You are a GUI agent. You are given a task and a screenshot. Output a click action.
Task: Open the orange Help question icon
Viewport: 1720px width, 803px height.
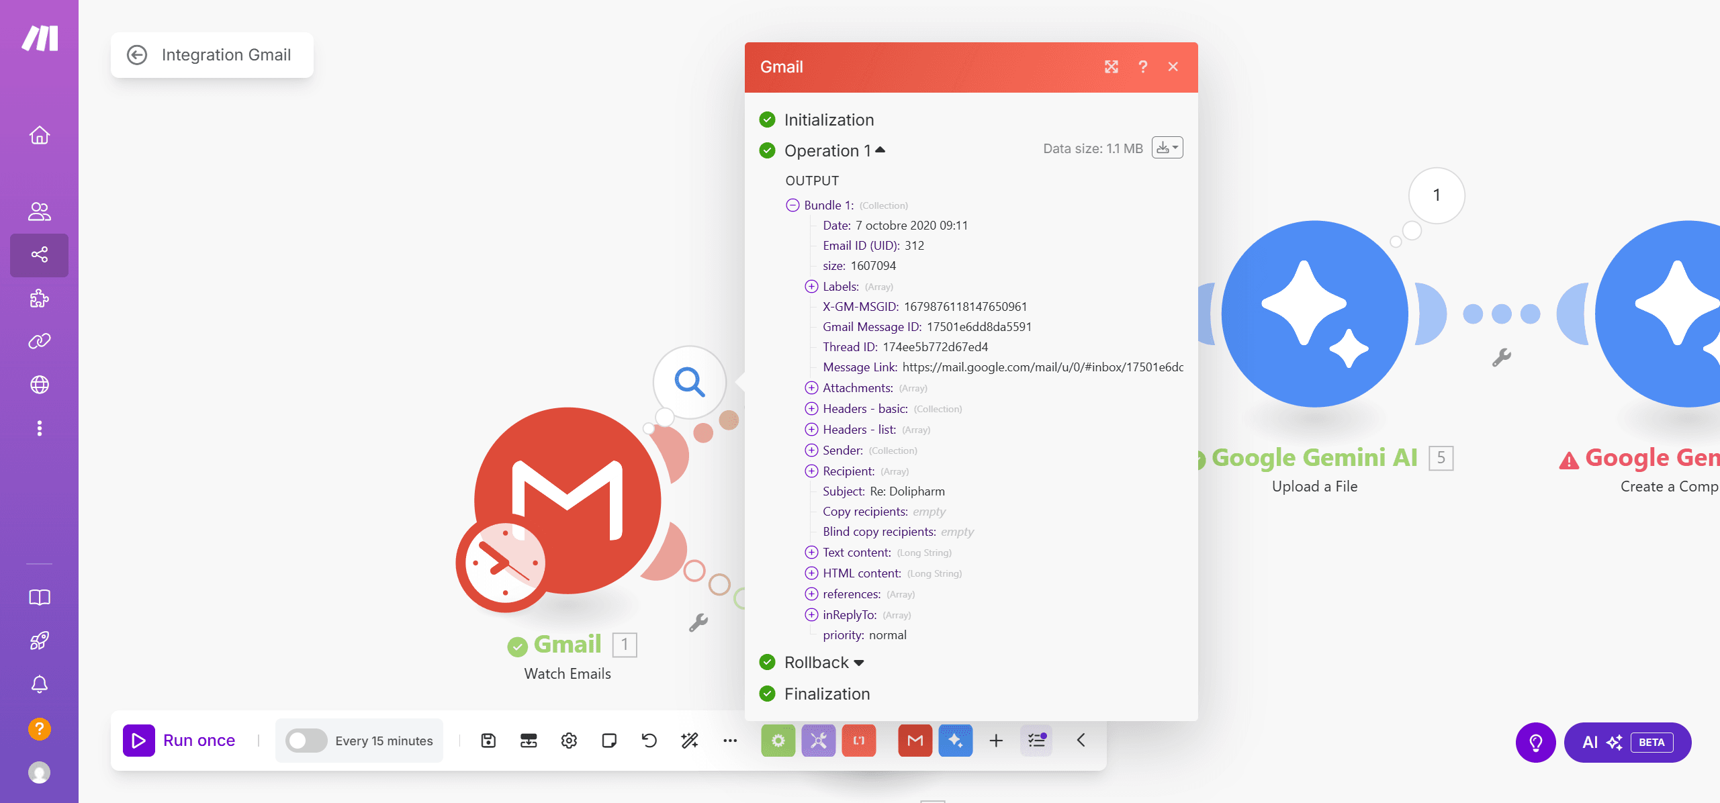pyautogui.click(x=40, y=728)
